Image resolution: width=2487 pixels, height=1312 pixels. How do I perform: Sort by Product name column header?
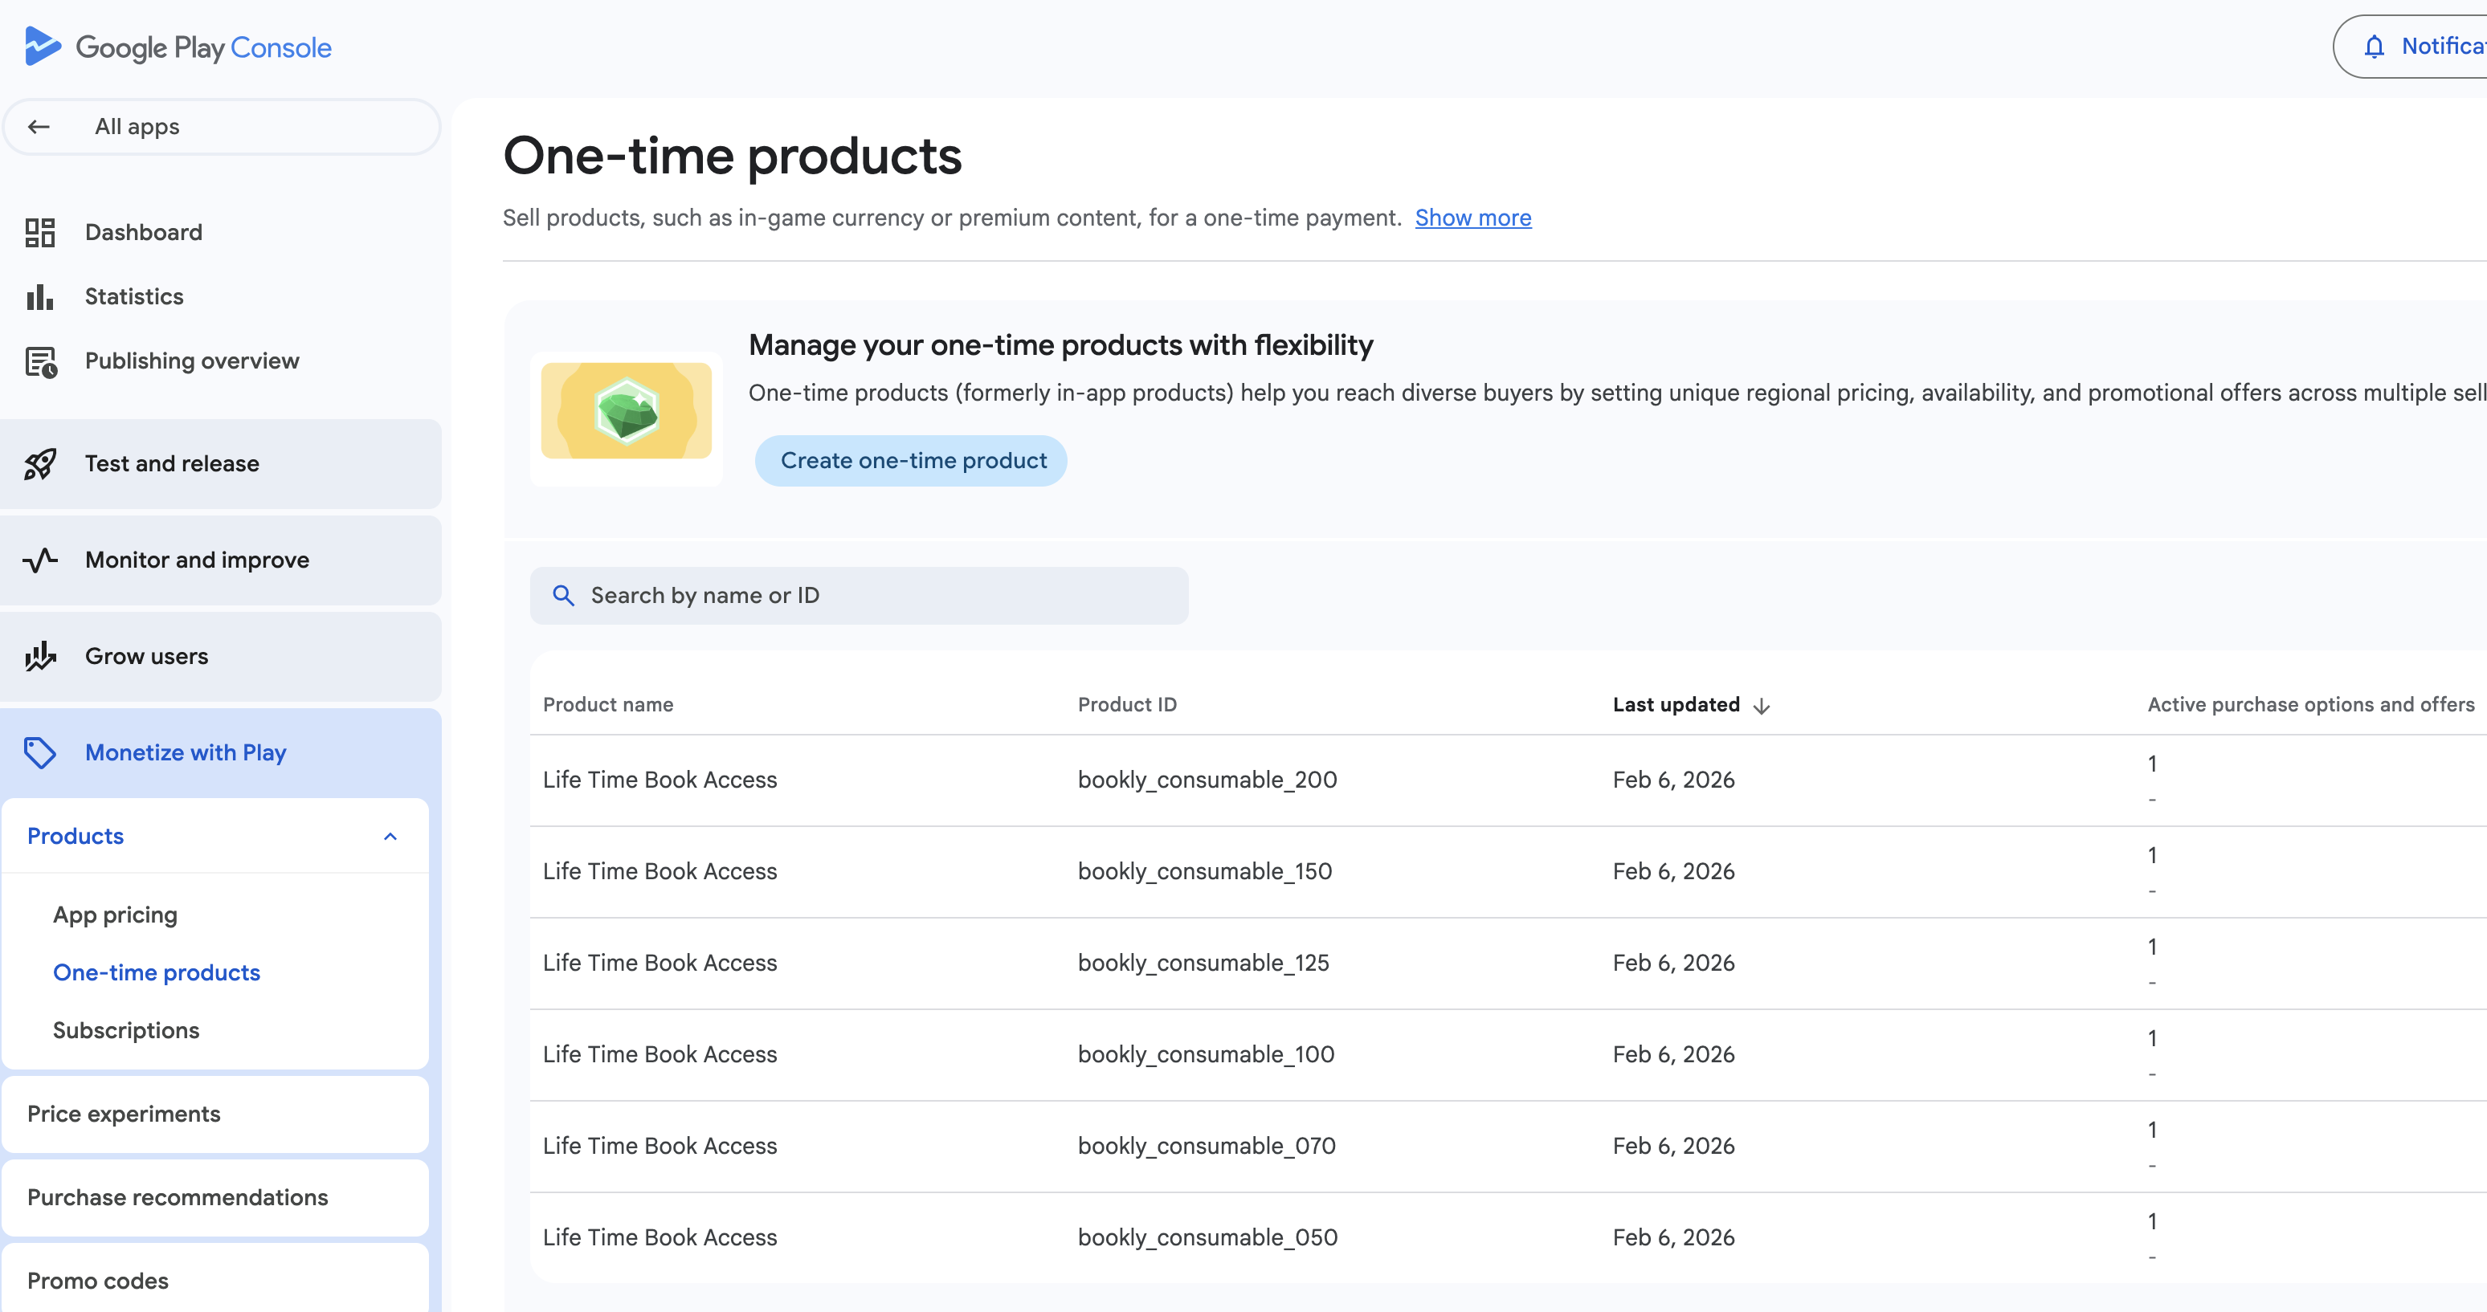[608, 705]
